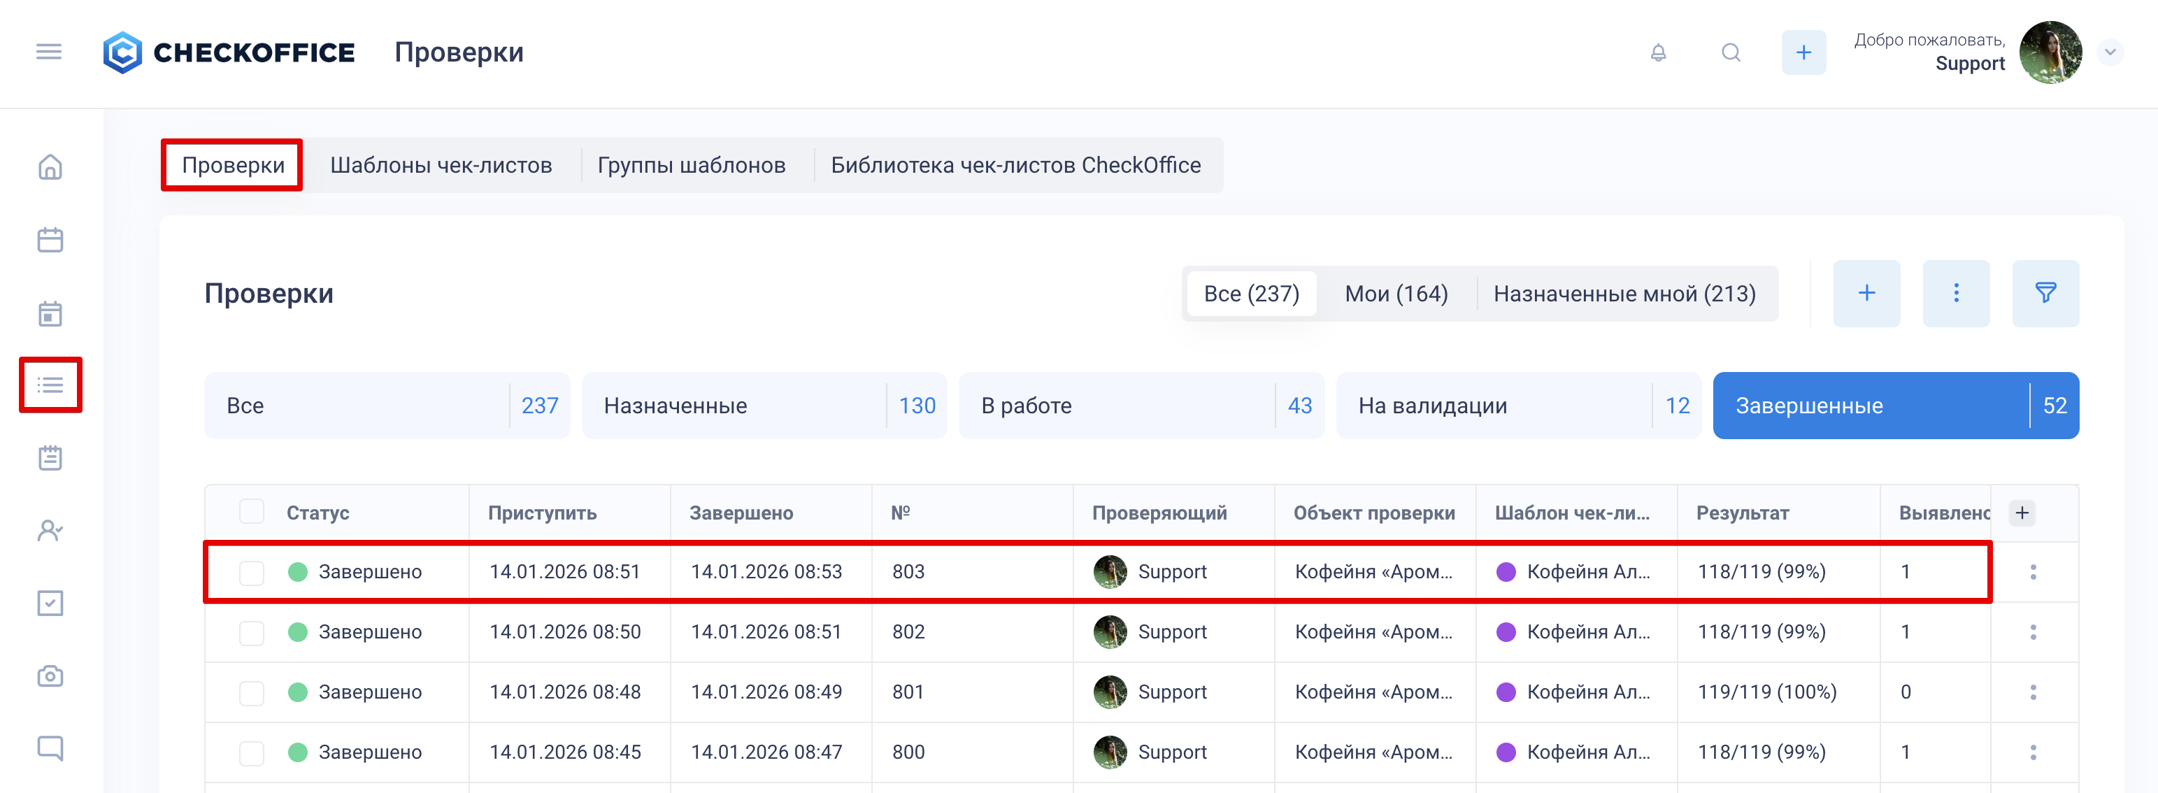The width and height of the screenshot is (2158, 793).
Task: Expand the user profile dropdown chevron
Action: pyautogui.click(x=2110, y=52)
